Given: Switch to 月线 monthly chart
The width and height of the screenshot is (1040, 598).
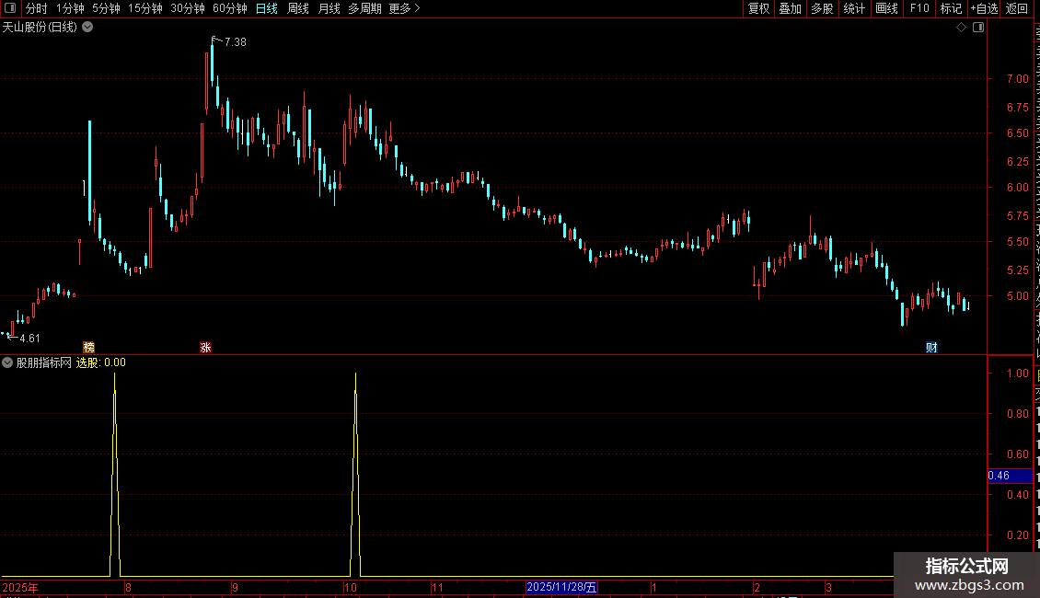Looking at the screenshot, I should coord(329,8).
